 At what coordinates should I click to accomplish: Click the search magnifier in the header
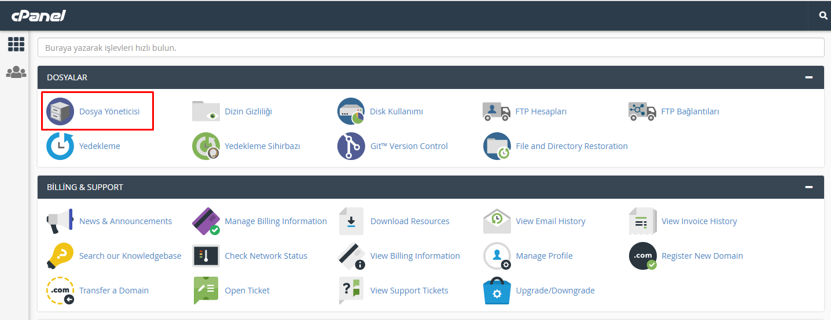tap(823, 16)
